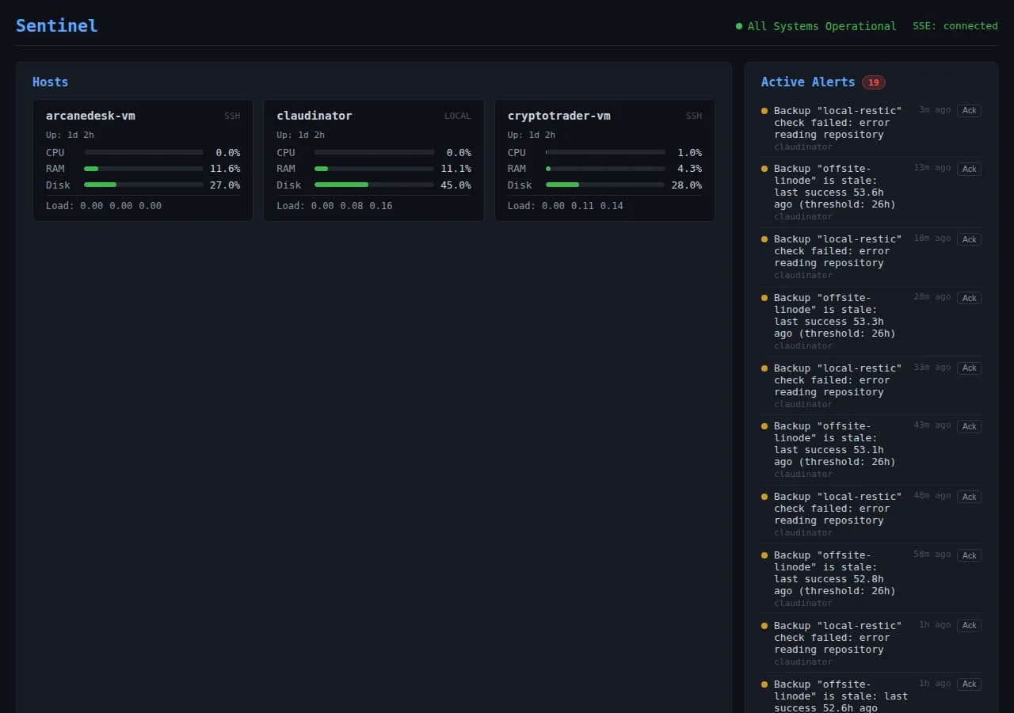
Task: Click the SSH tag on cryptotrader-vm
Action: pyautogui.click(x=694, y=116)
